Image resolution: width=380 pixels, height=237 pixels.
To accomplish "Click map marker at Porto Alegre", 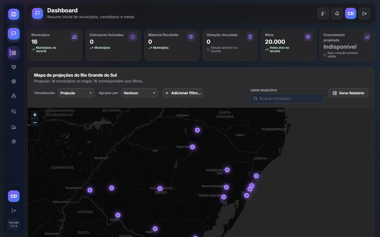I will pos(224,197).
